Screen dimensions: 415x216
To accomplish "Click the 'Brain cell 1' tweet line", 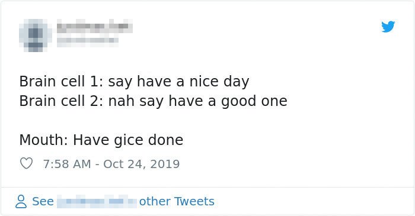I will [x=134, y=82].
